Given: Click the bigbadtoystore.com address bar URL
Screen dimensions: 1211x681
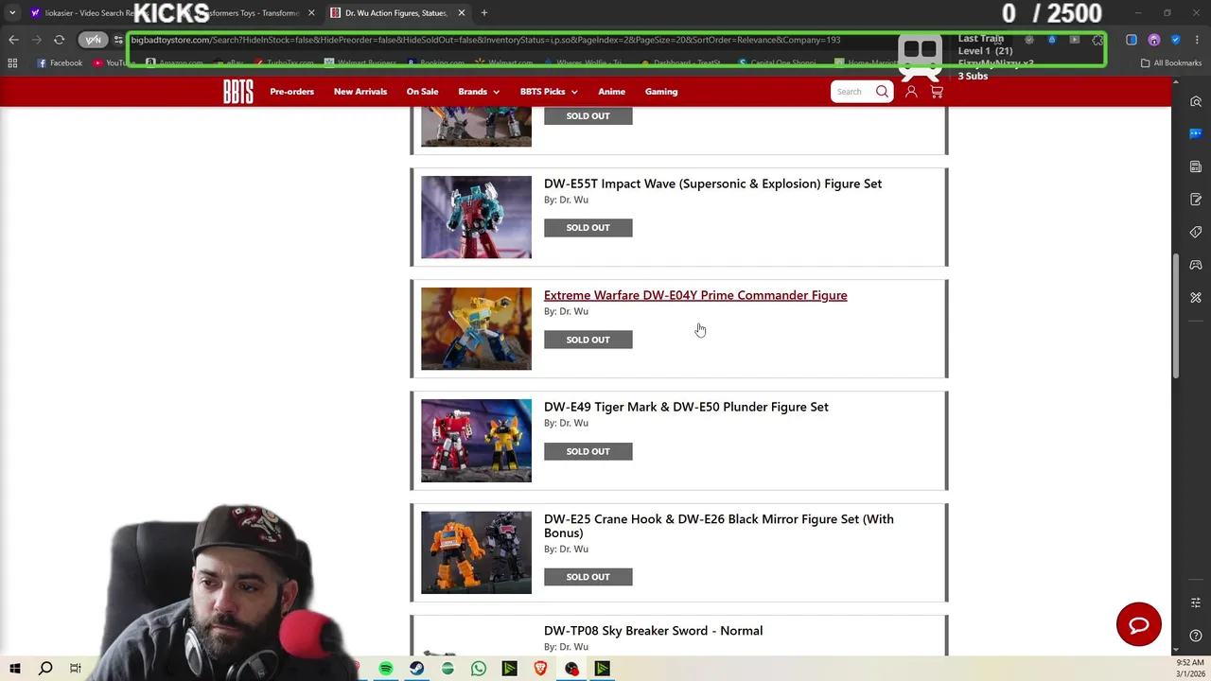Looking at the screenshot, I should click(485, 40).
